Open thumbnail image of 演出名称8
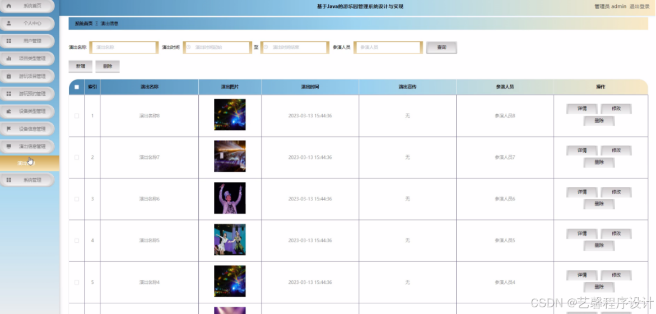656x314 pixels. pos(230,115)
